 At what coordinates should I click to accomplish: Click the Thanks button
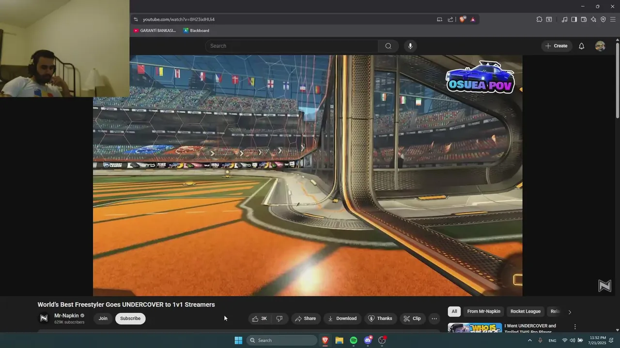380,319
